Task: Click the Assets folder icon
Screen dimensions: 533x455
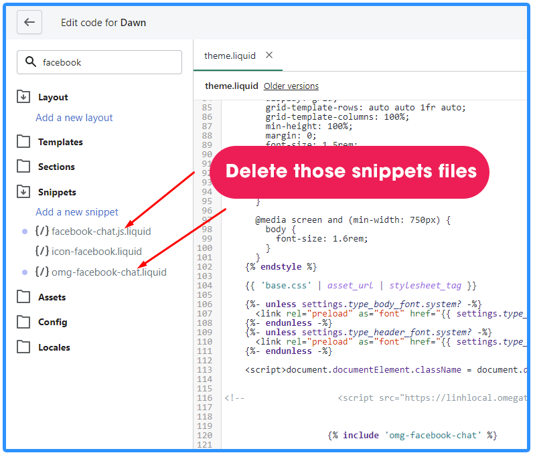Action: point(23,297)
